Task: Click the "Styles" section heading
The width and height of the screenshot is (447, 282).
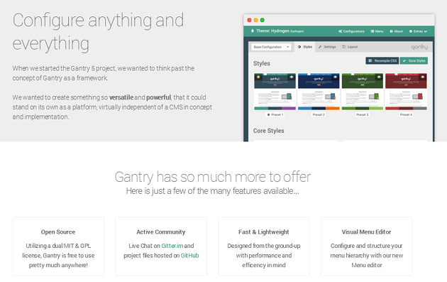Action: tap(261, 63)
